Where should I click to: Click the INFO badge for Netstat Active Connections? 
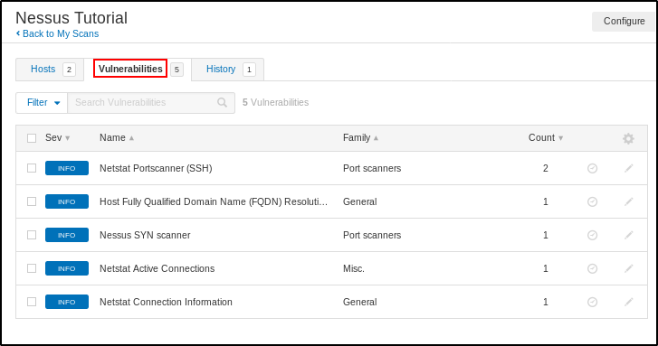tap(67, 268)
